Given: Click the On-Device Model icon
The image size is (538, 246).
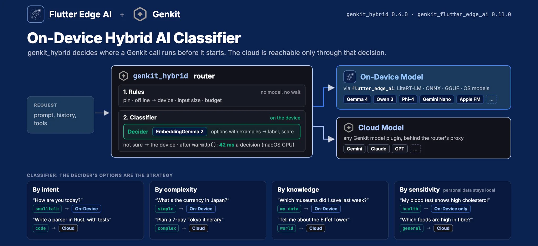Looking at the screenshot, I should coord(350,77).
